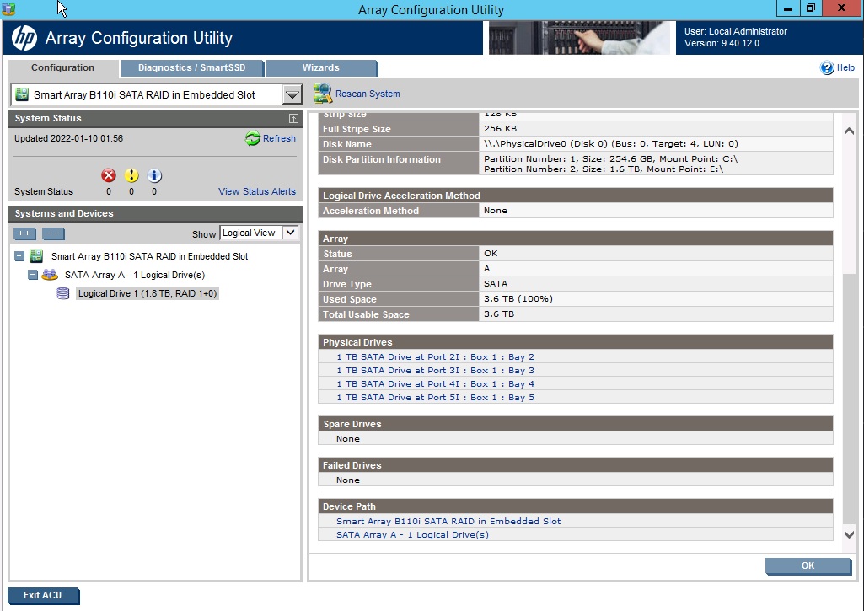Click the Spare Drives 'None' entry
The image size is (864, 611).
point(347,438)
